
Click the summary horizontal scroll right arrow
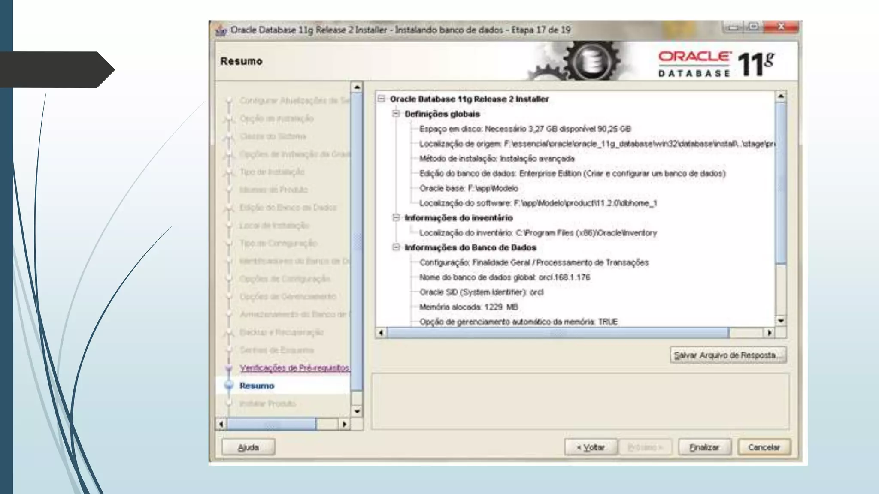coord(769,333)
